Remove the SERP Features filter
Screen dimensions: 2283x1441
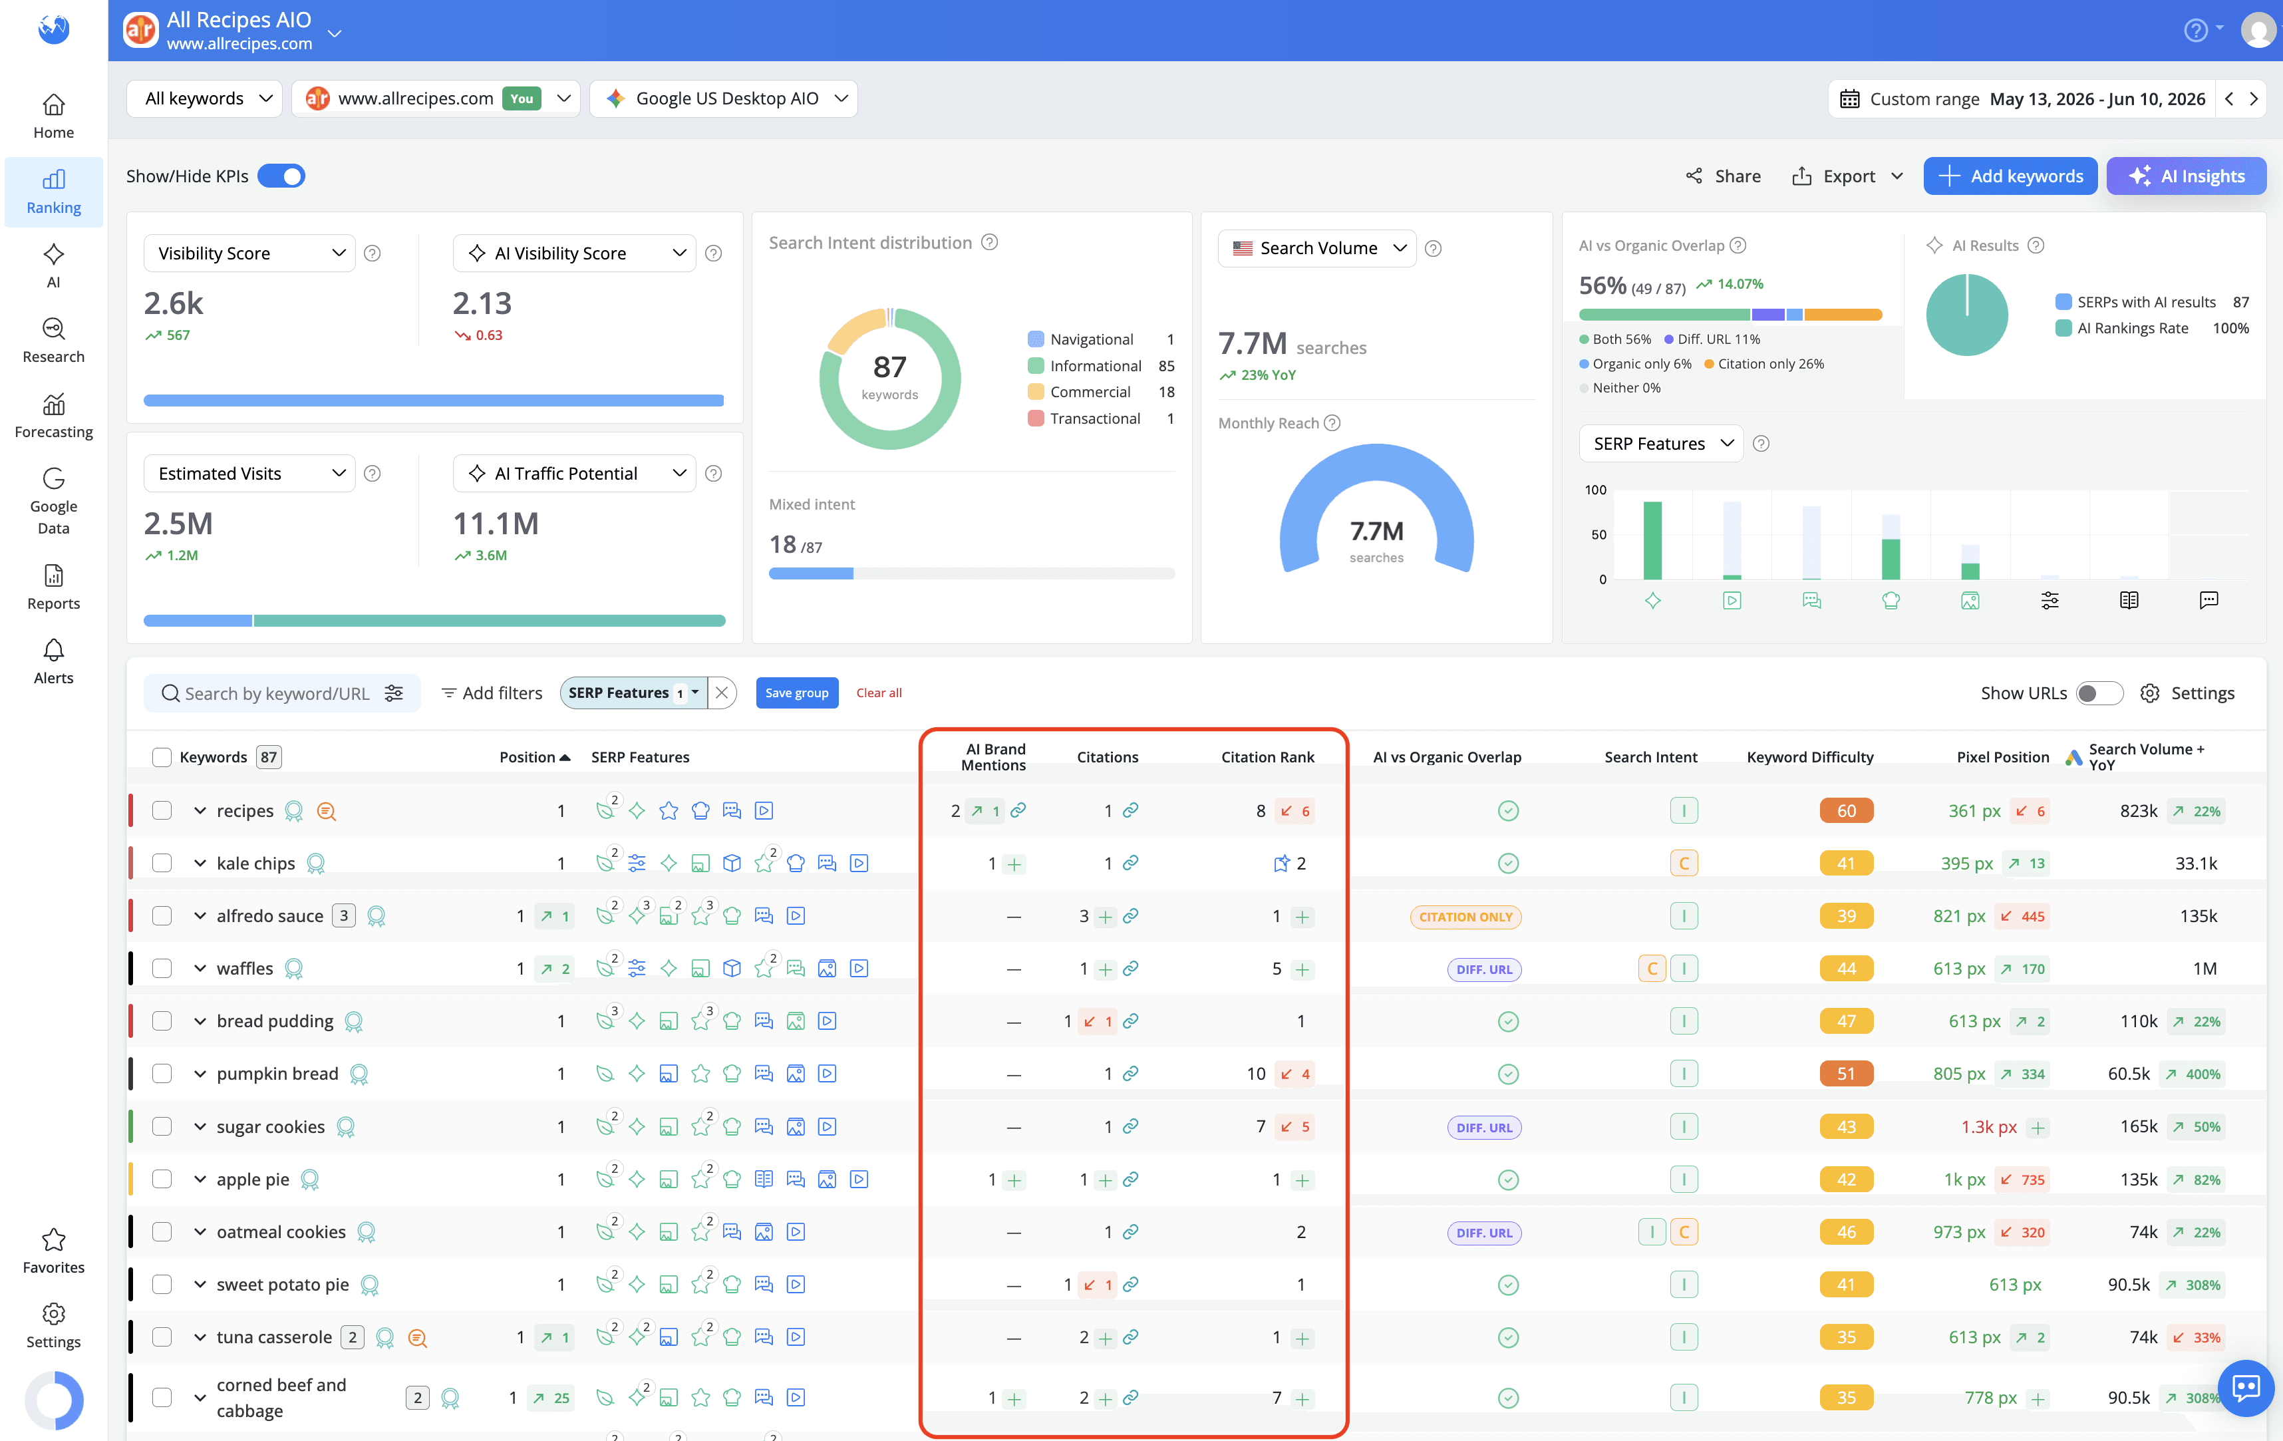[722, 693]
